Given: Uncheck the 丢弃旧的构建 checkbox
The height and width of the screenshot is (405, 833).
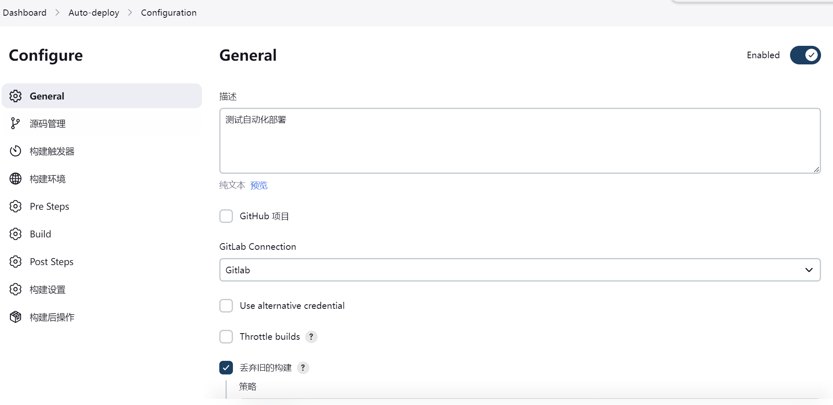Looking at the screenshot, I should 226,368.
